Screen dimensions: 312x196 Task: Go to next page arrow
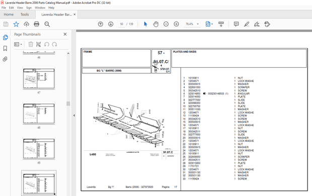click(x=111, y=24)
